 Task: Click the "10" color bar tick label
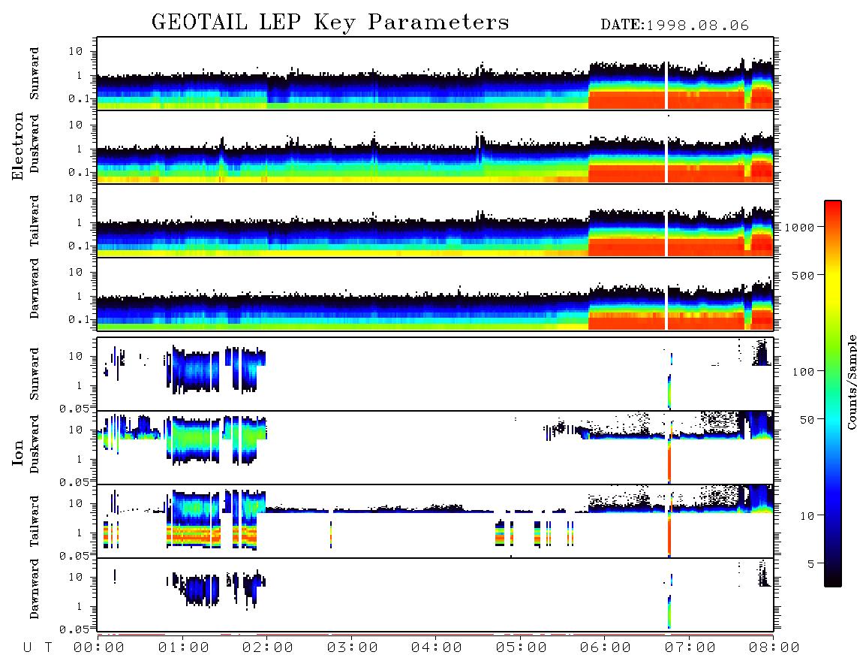tap(807, 516)
